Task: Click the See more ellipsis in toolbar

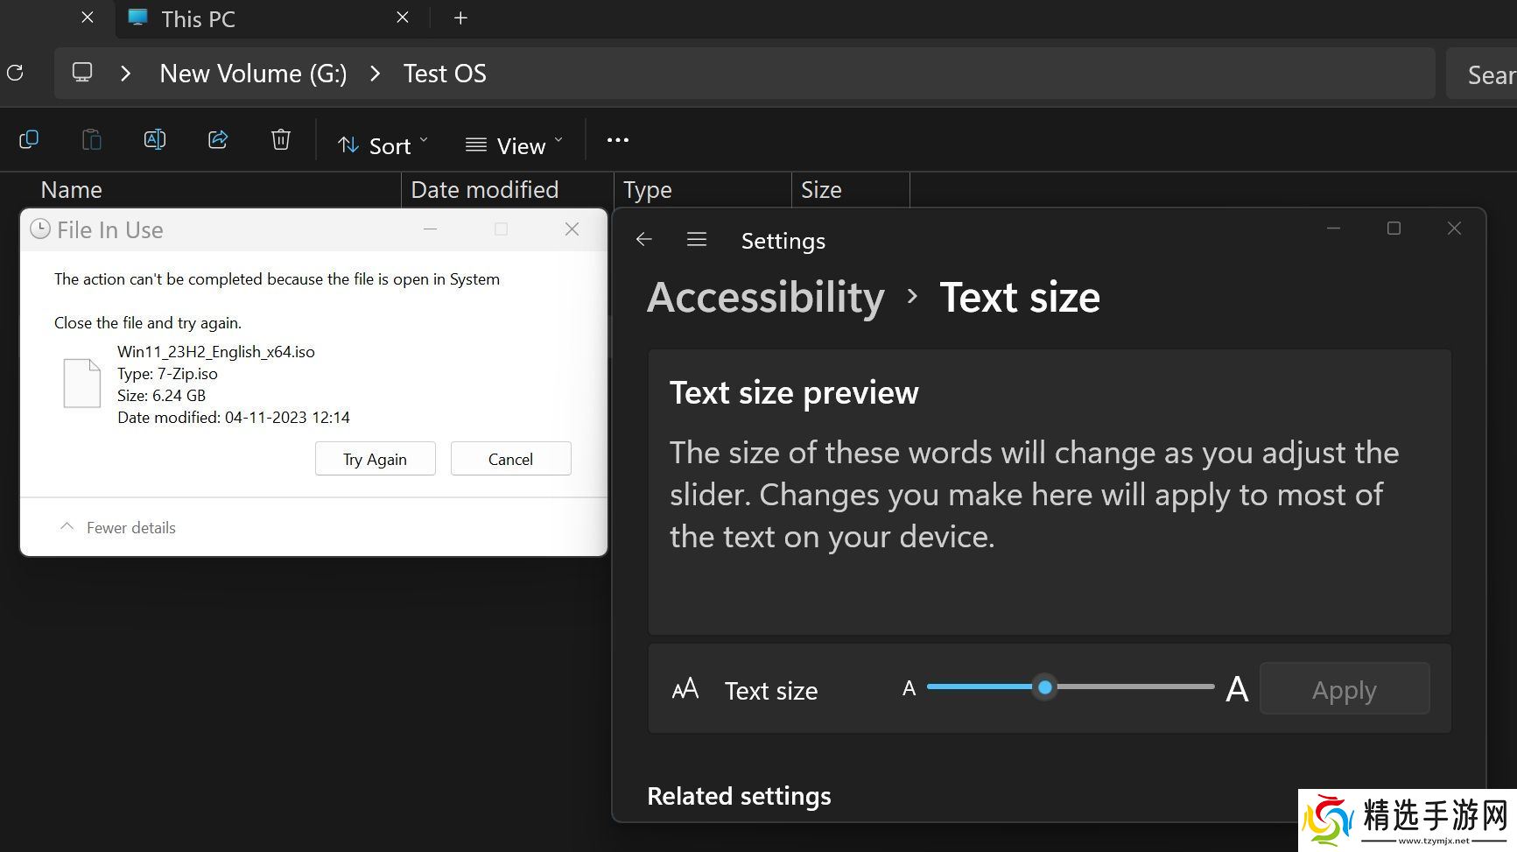Action: pos(618,140)
